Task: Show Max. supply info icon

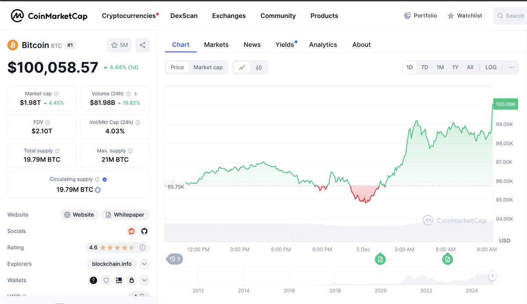Action: tap(130, 151)
